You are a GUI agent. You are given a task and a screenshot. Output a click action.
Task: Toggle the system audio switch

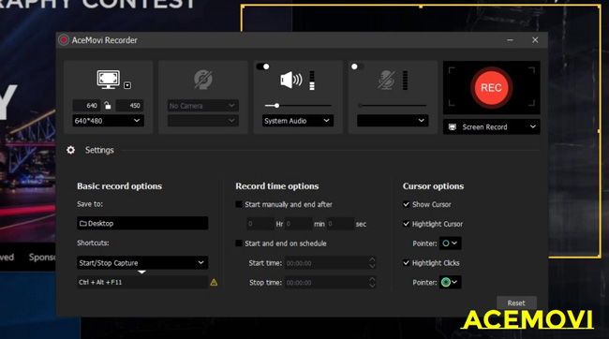[x=263, y=66]
